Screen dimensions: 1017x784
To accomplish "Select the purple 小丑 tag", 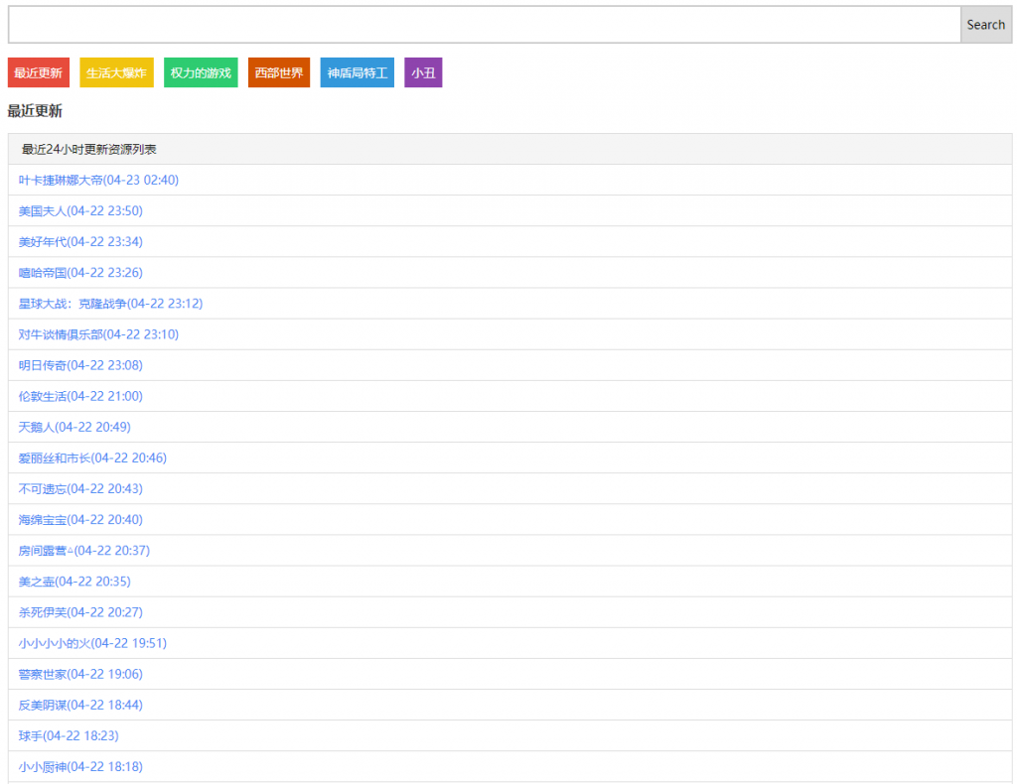I will [423, 72].
